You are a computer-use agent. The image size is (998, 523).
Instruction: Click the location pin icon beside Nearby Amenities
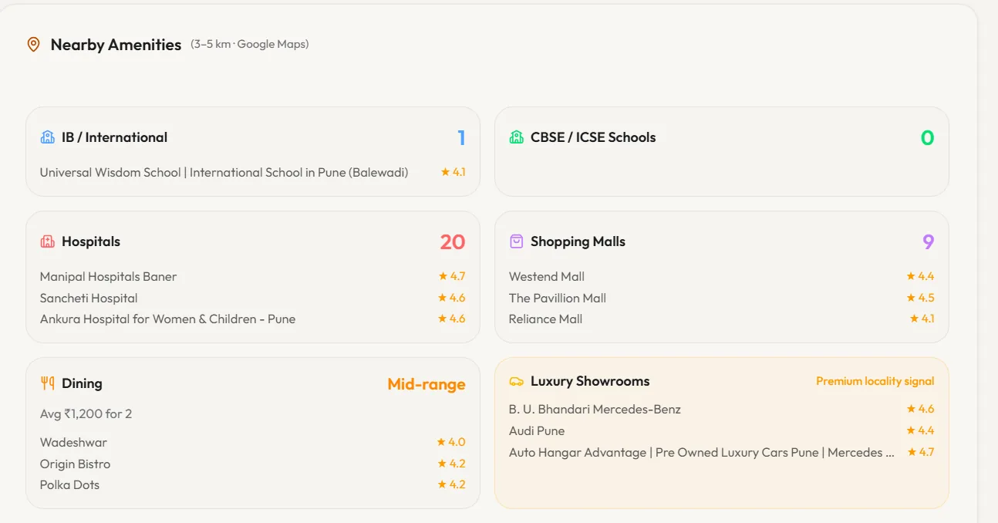coord(33,45)
